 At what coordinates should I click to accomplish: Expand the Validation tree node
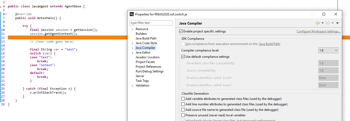click(133, 85)
